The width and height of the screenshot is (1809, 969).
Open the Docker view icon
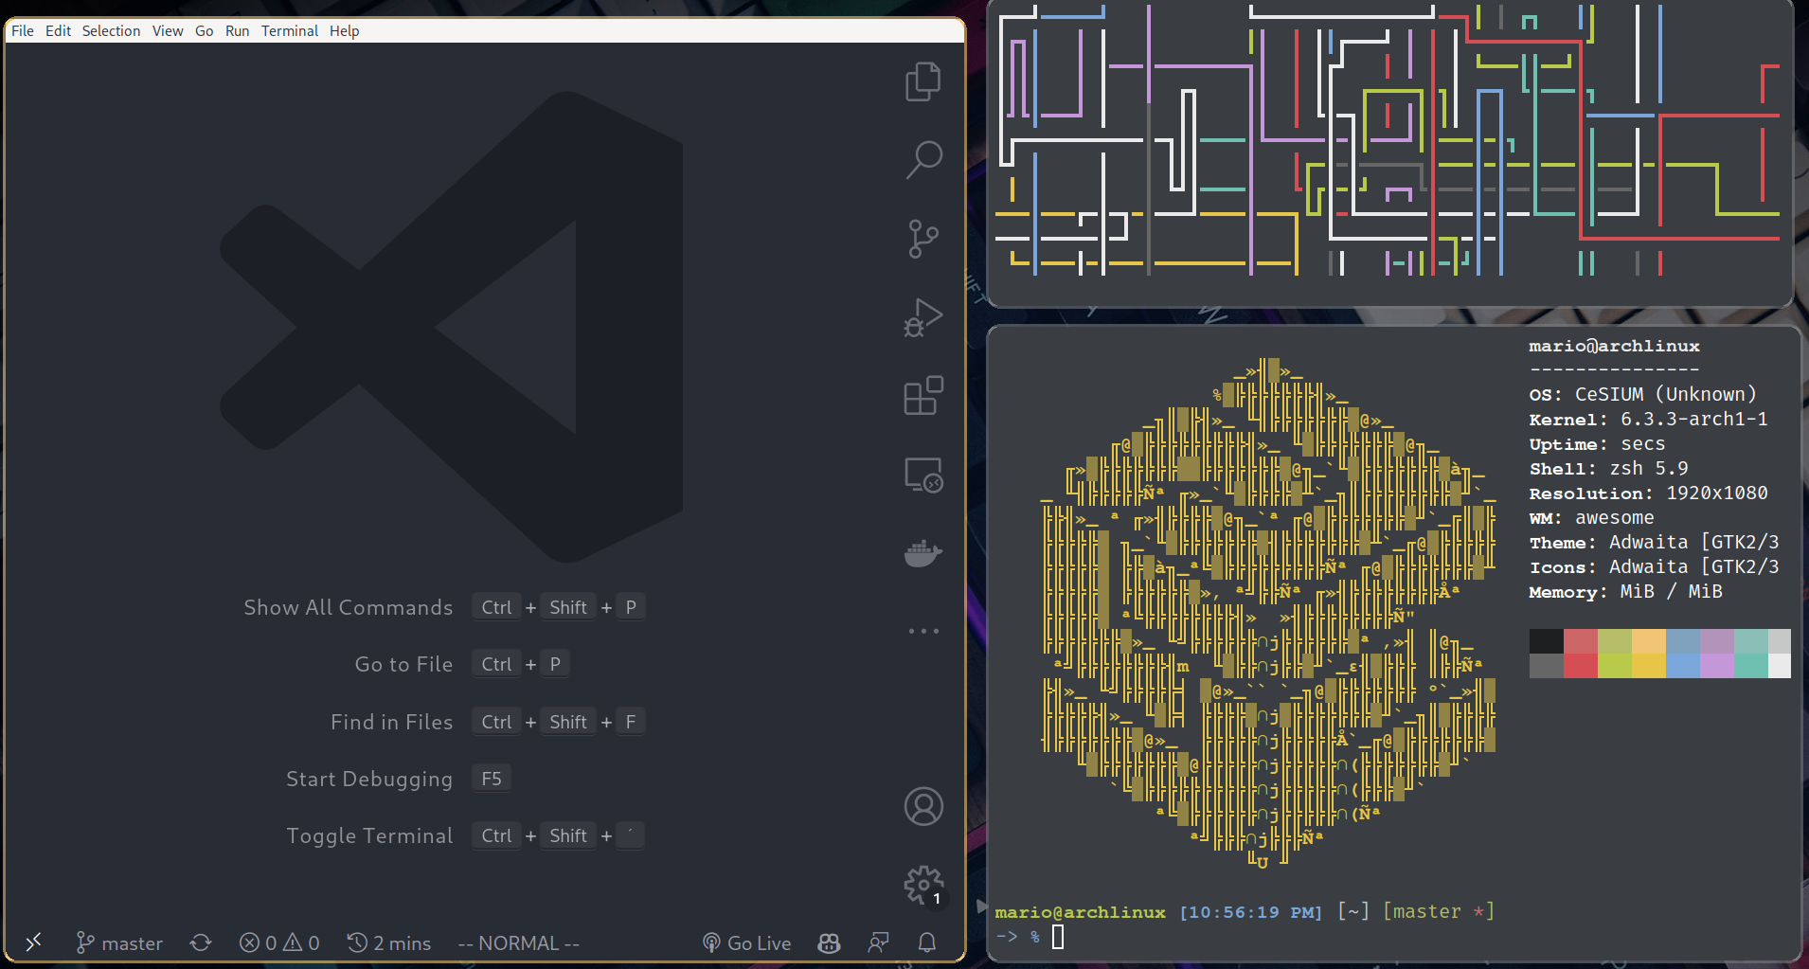923,553
